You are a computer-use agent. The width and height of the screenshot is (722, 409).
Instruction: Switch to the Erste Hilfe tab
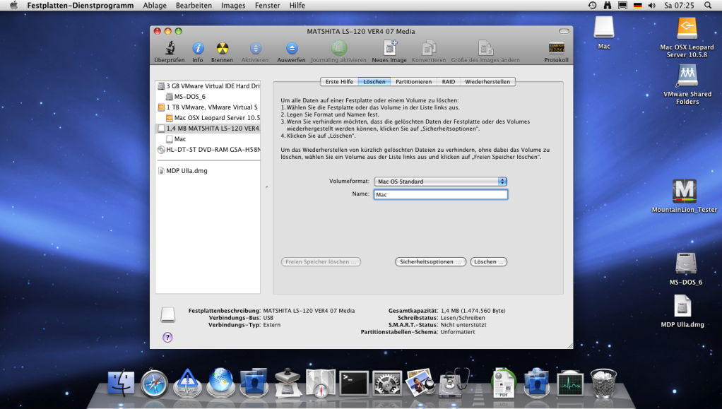coord(339,82)
